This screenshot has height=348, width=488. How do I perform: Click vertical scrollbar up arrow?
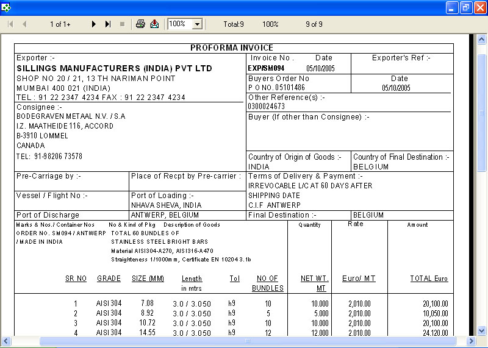[481, 40]
